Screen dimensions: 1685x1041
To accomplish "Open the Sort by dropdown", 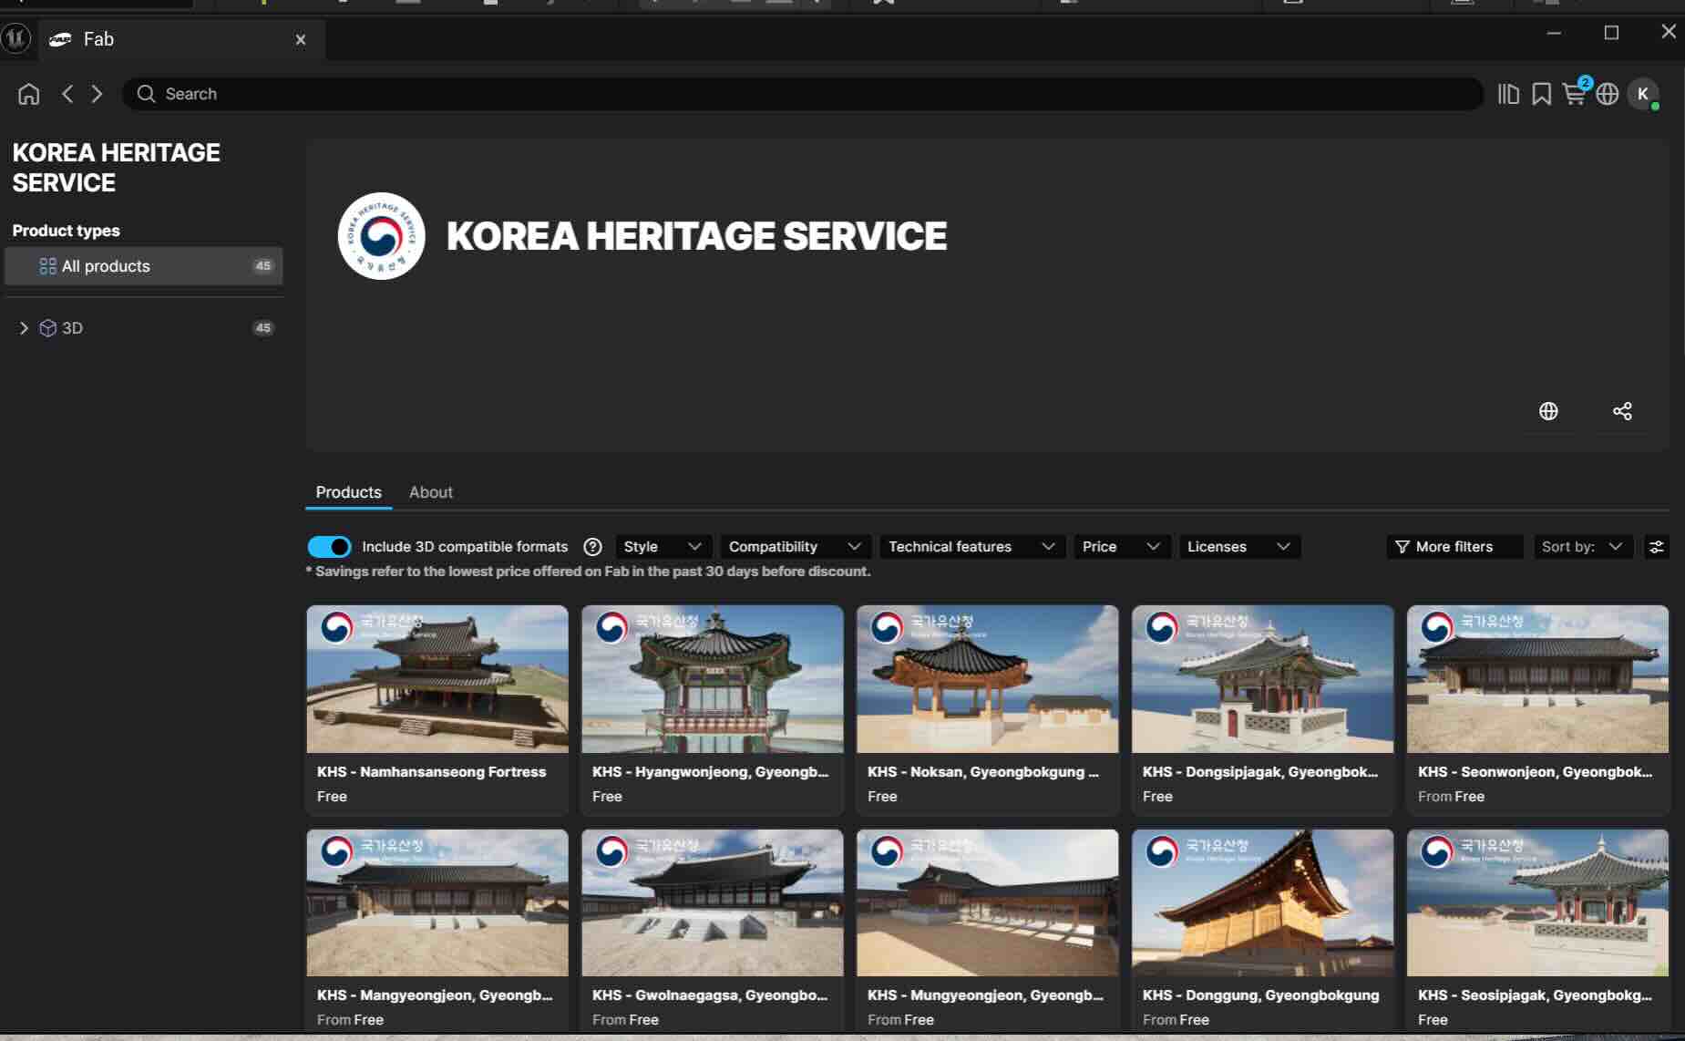I will [1582, 546].
